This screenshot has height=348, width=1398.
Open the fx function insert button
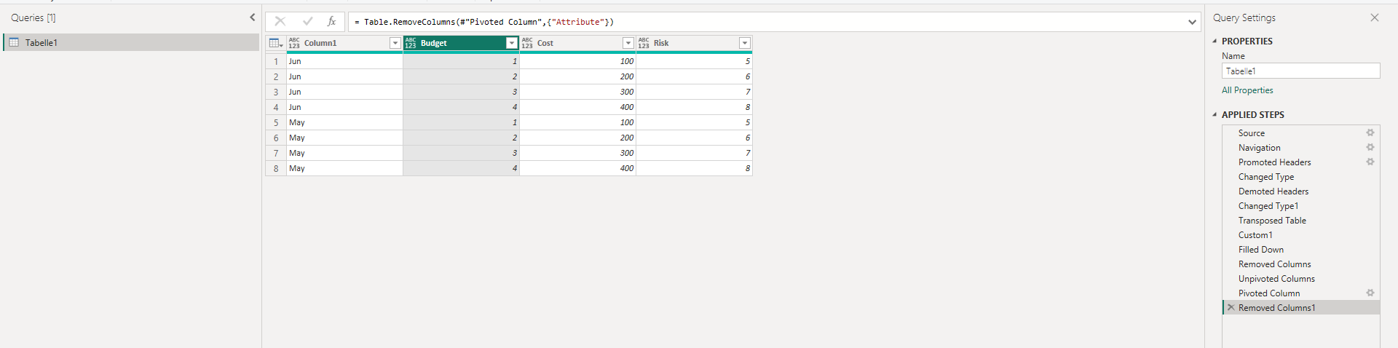[x=332, y=22]
